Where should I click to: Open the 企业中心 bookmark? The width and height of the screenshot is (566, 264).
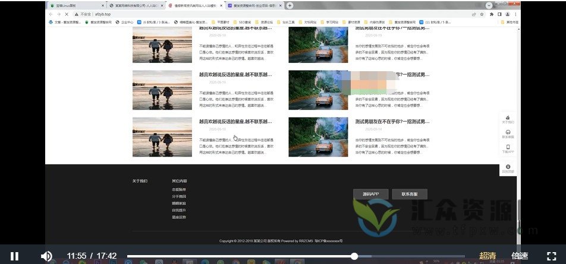click(x=124, y=22)
